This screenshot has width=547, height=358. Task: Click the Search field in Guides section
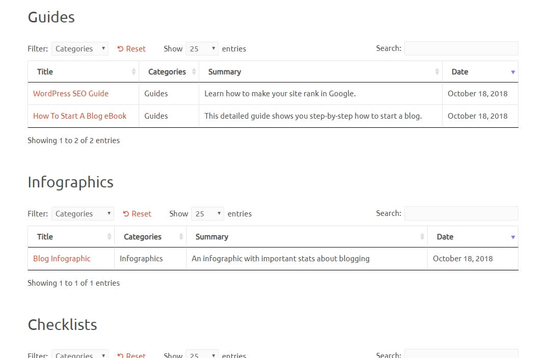(x=460, y=48)
